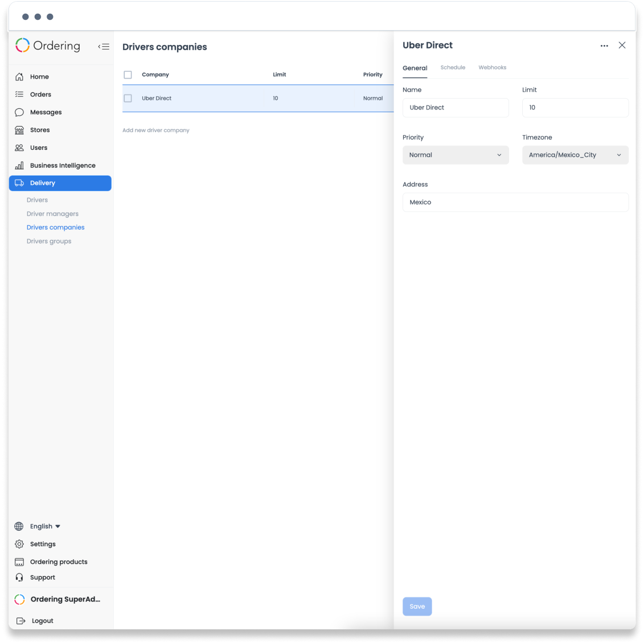Go to Drivers groups submenu
Viewport: 644px width, 643px height.
click(x=49, y=241)
